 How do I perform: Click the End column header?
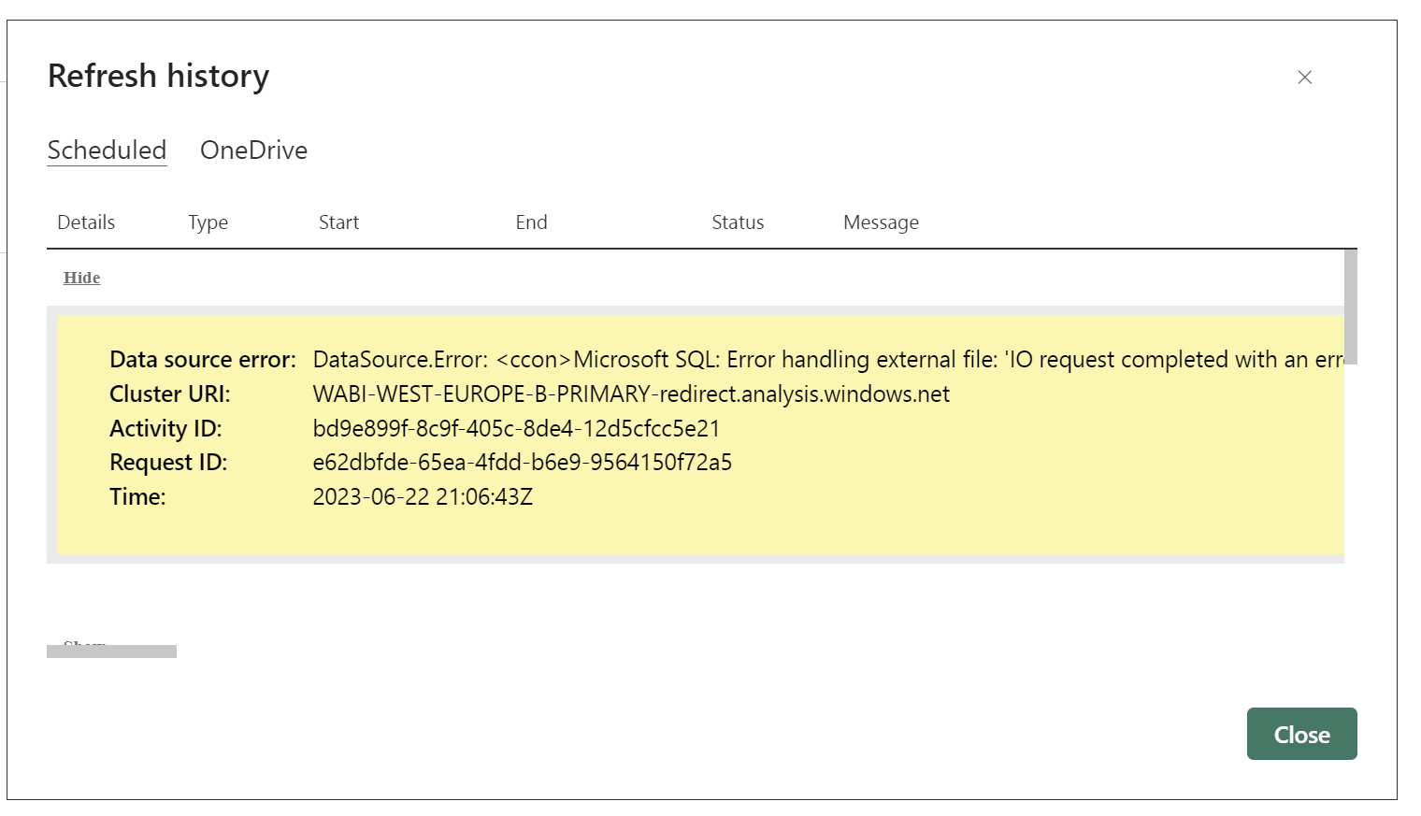[530, 222]
